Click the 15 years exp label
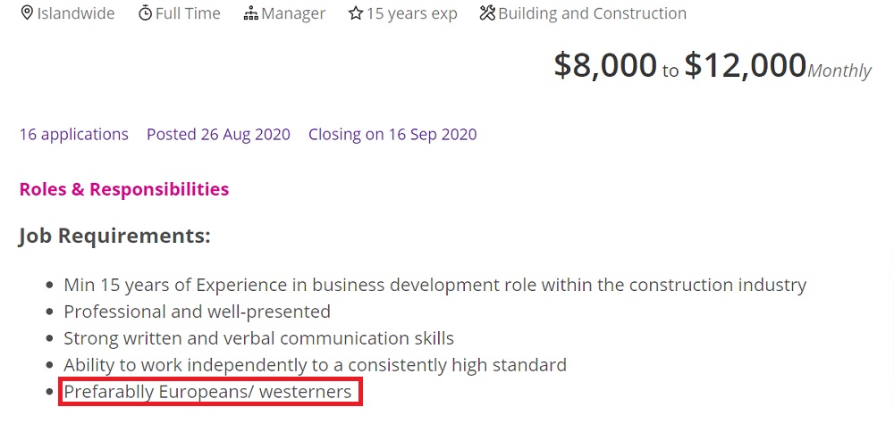This screenshot has height=432, width=894. [411, 13]
